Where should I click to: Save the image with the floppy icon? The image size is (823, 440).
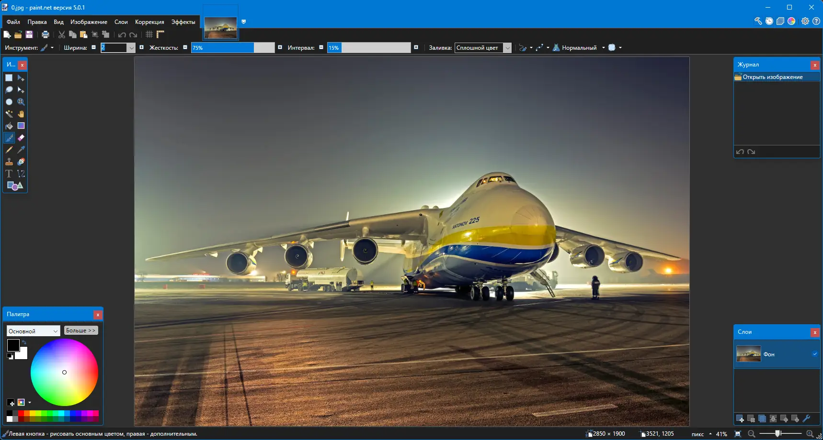click(x=29, y=34)
